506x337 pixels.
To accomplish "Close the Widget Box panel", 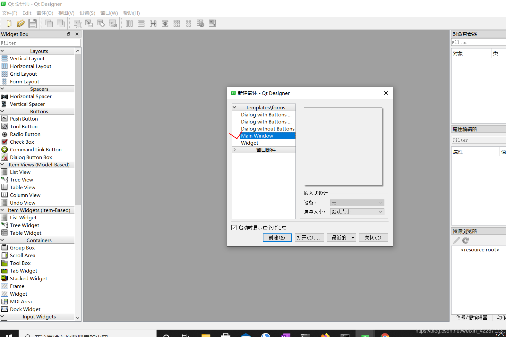I will click(77, 34).
